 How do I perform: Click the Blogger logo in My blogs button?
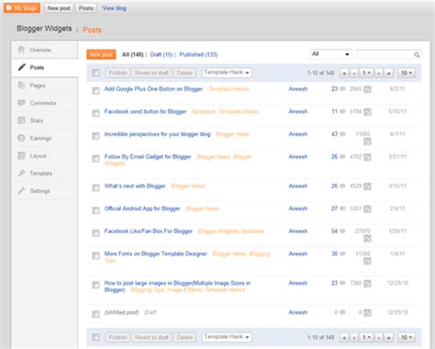[8, 8]
